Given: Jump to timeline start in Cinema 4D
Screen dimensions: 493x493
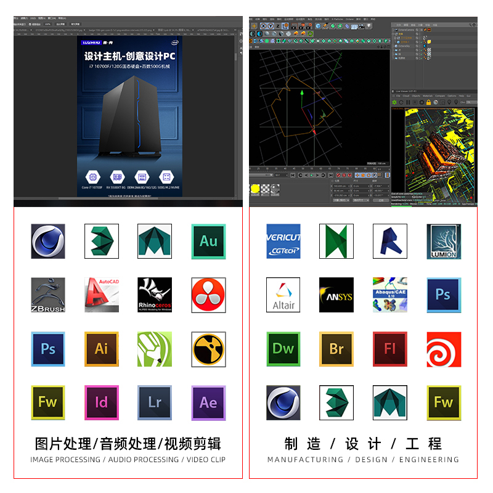Looking at the screenshot, I should pos(293,176).
